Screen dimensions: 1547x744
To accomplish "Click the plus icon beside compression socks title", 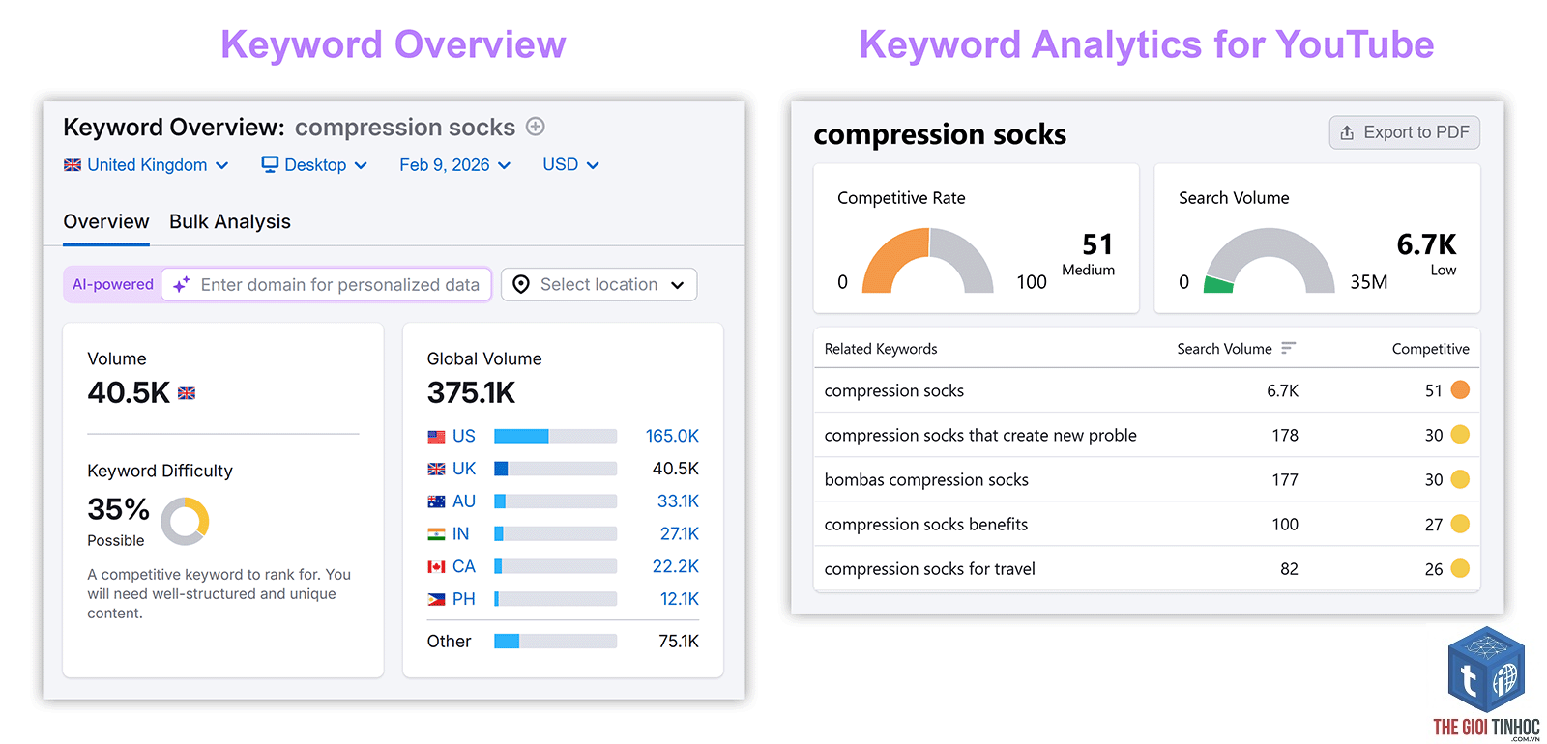I will pos(535,127).
